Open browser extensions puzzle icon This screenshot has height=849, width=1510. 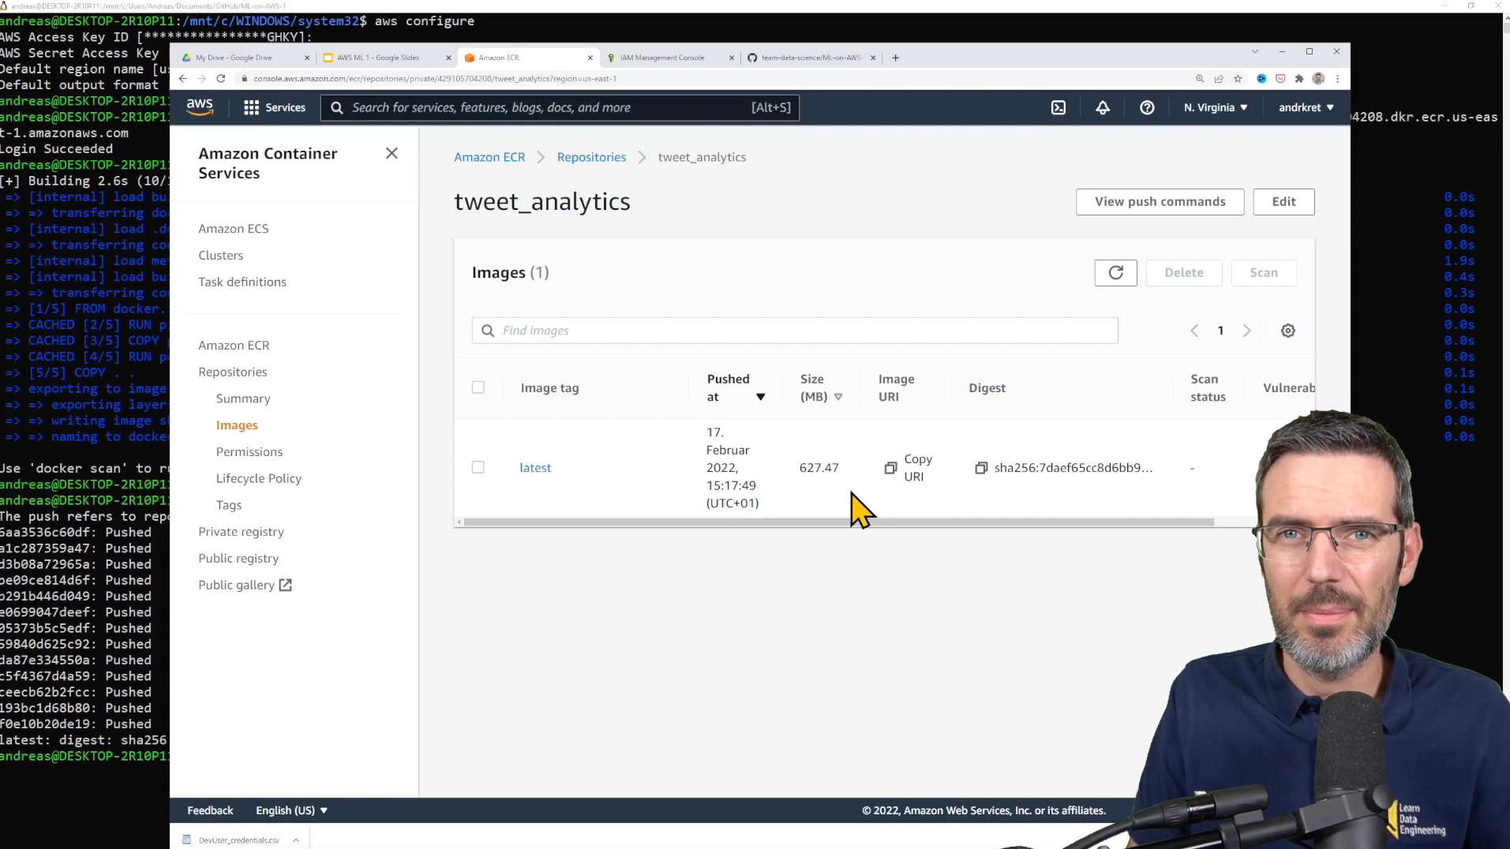[1299, 78]
